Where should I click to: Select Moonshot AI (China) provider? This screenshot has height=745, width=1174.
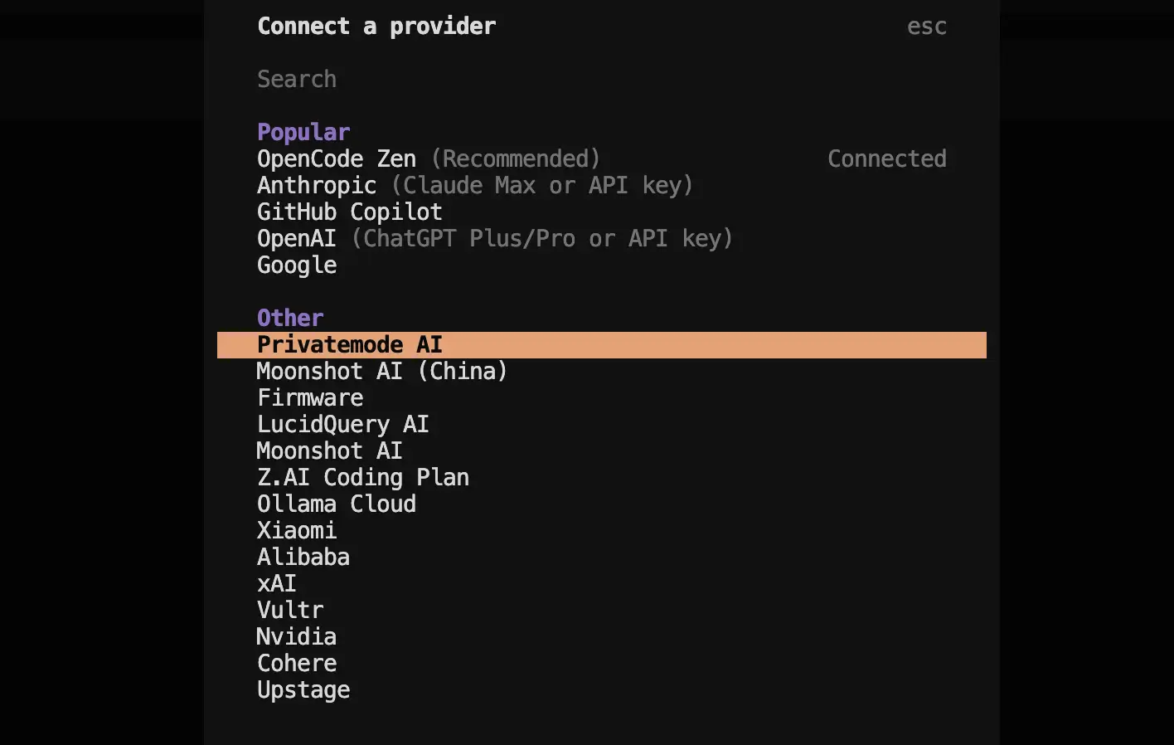[381, 371]
